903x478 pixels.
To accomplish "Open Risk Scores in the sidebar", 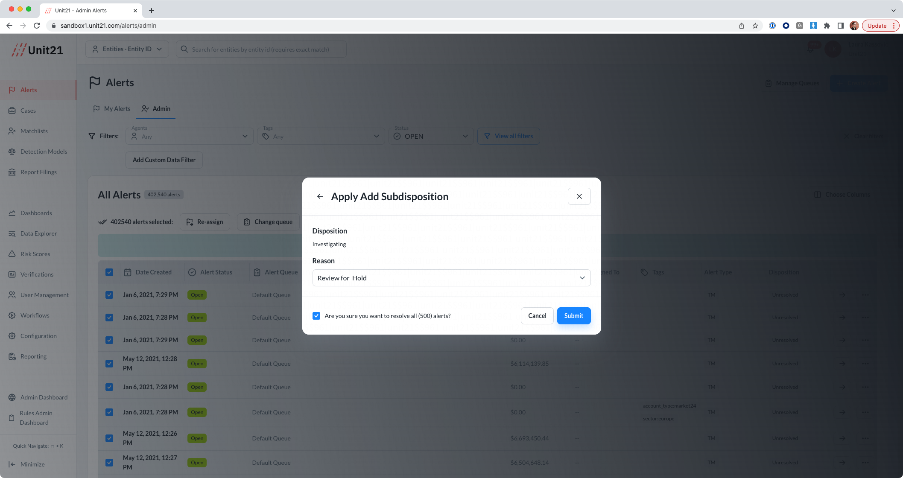I will tap(35, 254).
